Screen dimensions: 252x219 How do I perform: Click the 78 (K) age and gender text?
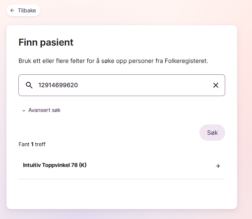[x=79, y=165]
